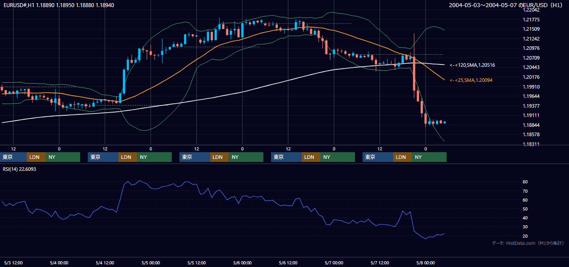
Task: Select the 120 SMA label reading 1.20516
Action: pyautogui.click(x=472, y=65)
